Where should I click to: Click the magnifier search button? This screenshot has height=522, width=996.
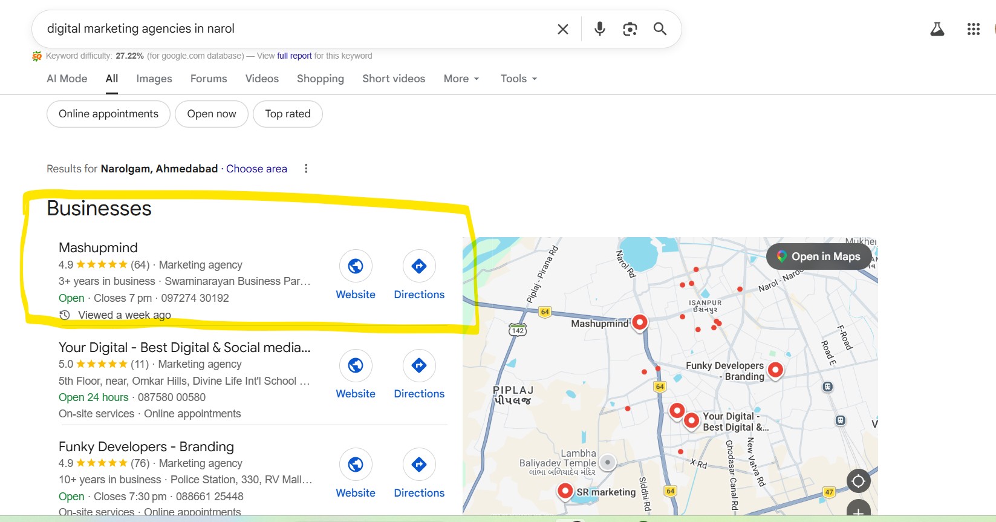(660, 29)
